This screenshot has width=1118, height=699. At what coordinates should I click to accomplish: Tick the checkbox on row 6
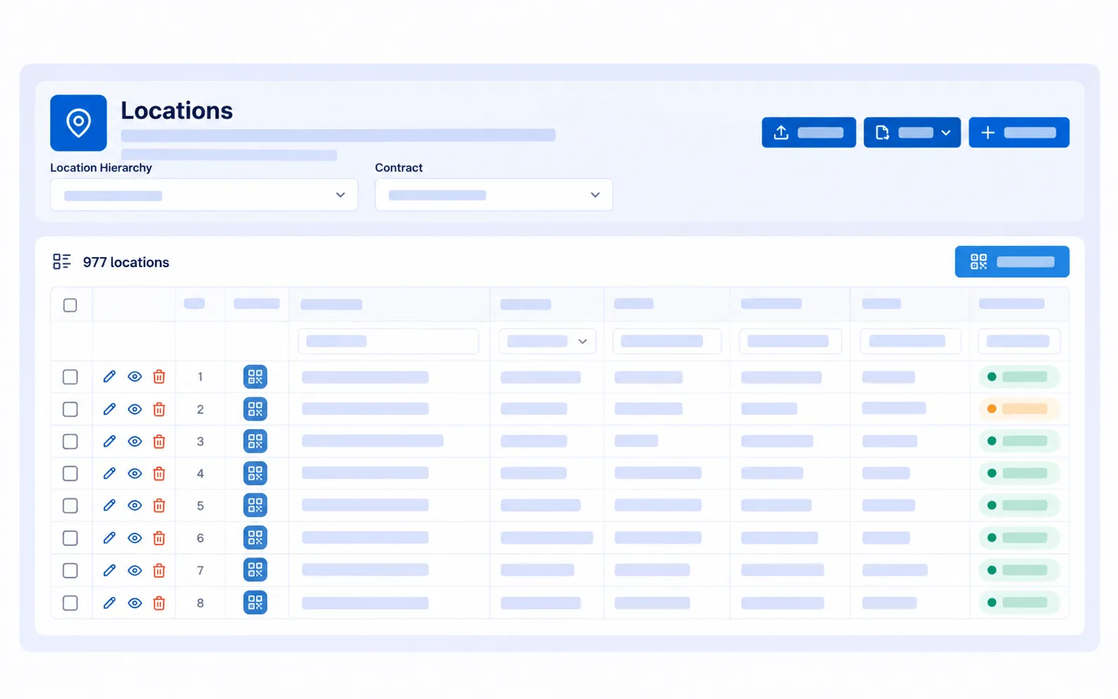click(x=70, y=538)
